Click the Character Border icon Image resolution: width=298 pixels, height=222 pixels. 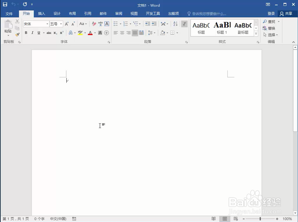[x=107, y=24]
